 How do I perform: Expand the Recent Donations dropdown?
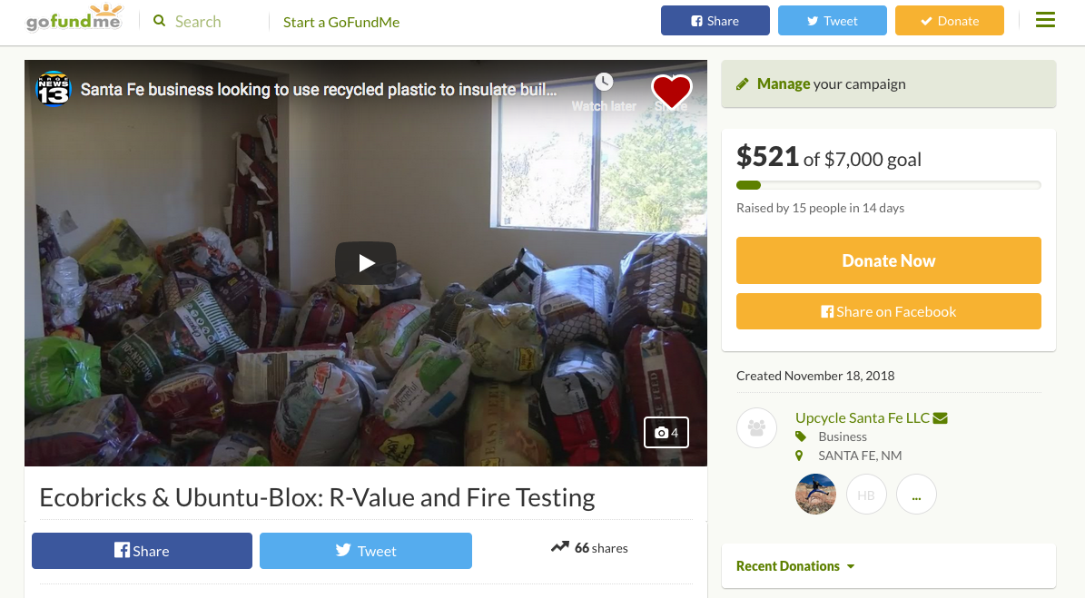click(x=795, y=566)
